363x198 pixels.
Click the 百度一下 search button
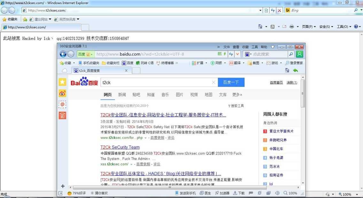231,82
